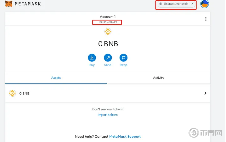The image size is (226, 142).
Task: Click the question mark icon in the network selector
Action: (x=161, y=4)
